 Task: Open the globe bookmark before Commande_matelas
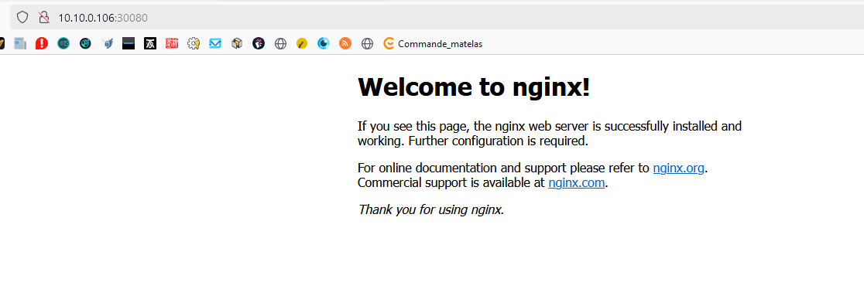pos(368,43)
